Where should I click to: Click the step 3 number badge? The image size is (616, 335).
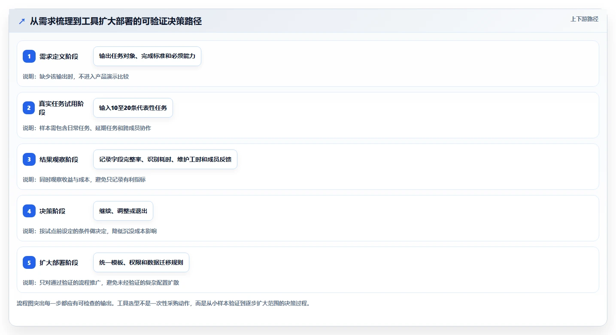tap(29, 159)
